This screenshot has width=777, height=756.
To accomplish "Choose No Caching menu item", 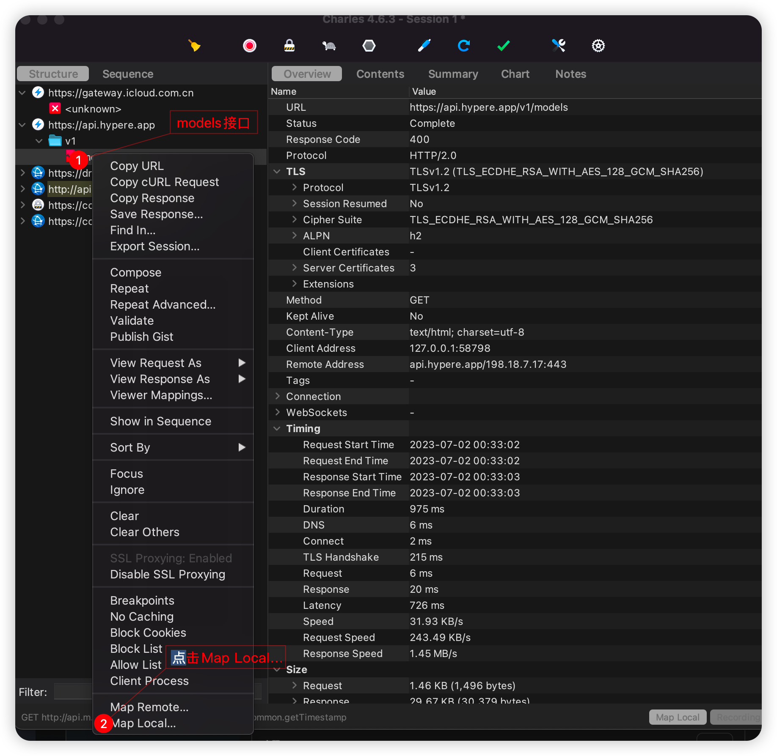I will [173, 616].
